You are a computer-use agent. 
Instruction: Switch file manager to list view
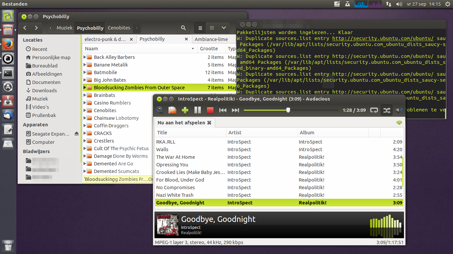click(200, 28)
